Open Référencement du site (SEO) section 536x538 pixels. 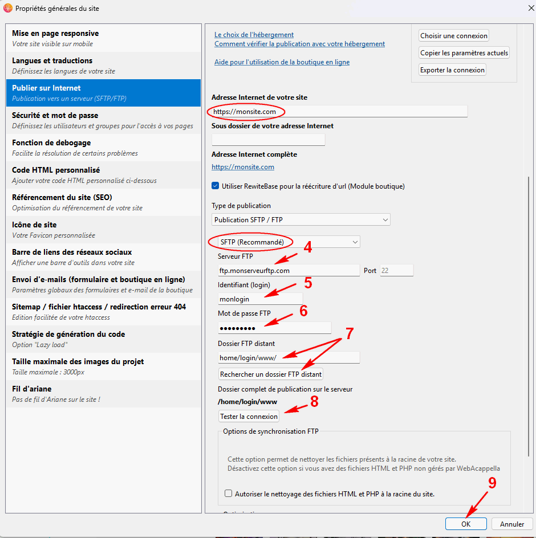(x=103, y=202)
